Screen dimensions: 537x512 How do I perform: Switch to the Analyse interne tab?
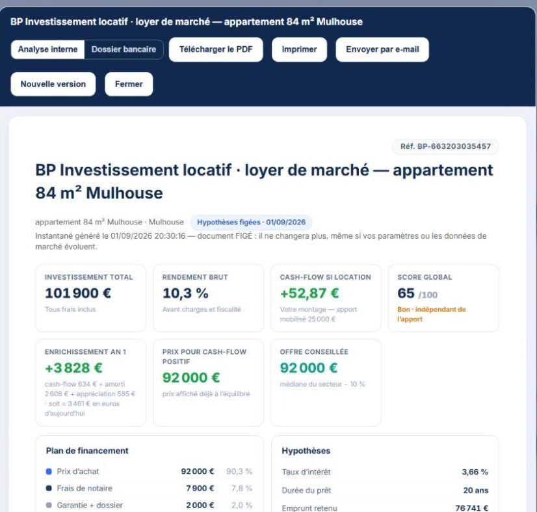coord(47,49)
